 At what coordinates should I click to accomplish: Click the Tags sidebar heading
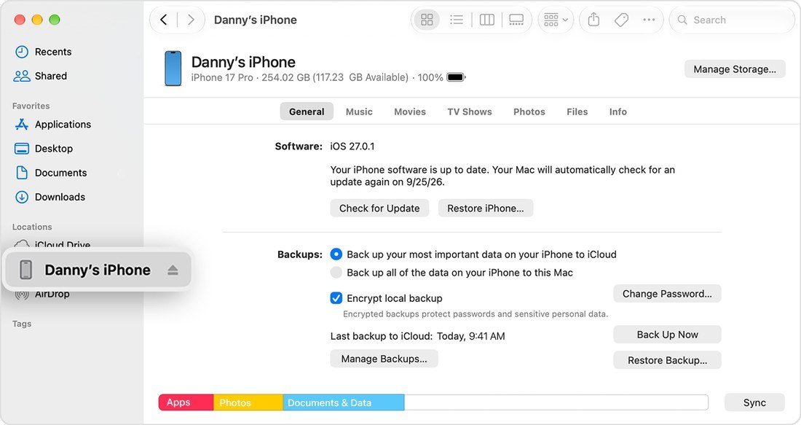(22, 324)
